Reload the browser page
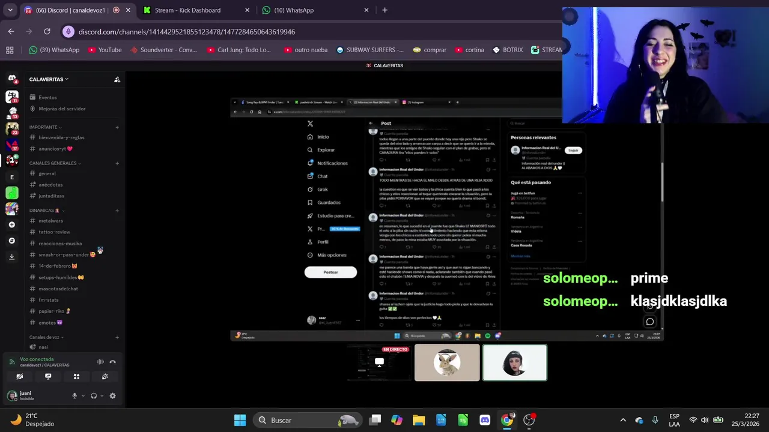The image size is (769, 432). coord(47,31)
